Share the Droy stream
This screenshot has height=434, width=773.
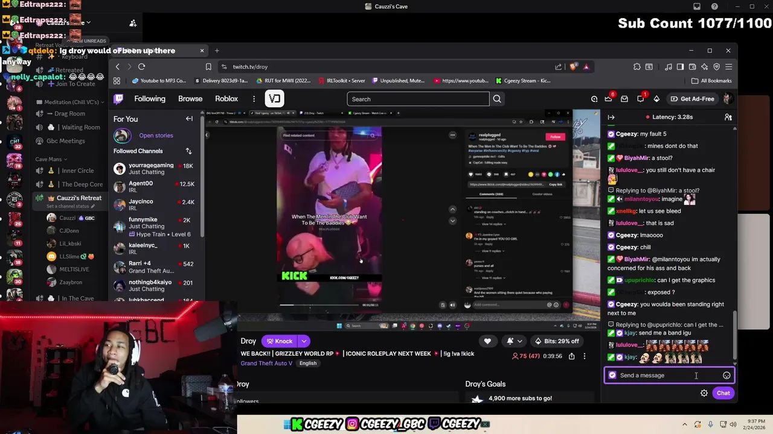(x=571, y=356)
